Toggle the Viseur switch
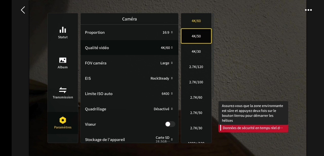This screenshot has height=156, width=324. tap(170, 124)
